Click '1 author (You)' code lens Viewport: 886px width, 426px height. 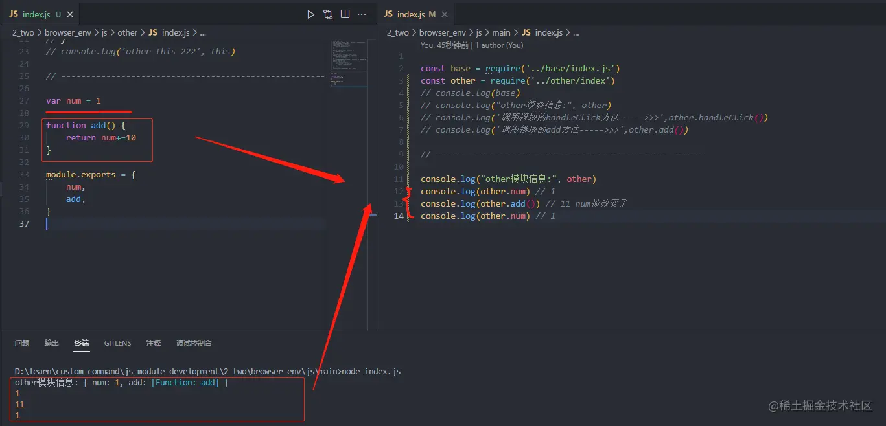pyautogui.click(x=499, y=45)
